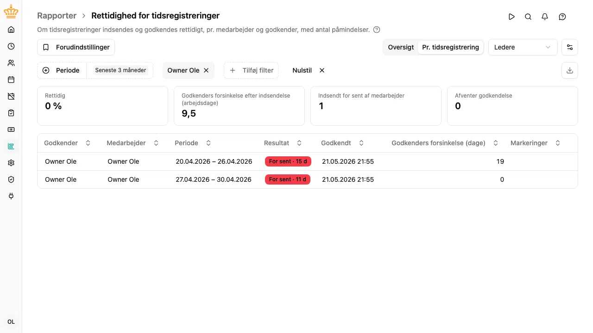Viewport: 593px width, 333px height.
Task: Open the view options sliders icon
Action: (570, 47)
